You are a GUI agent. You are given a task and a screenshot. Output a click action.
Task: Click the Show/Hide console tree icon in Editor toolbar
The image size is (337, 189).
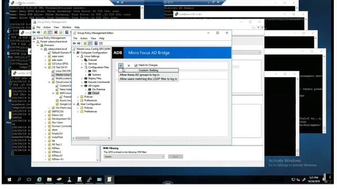(x=90, y=44)
